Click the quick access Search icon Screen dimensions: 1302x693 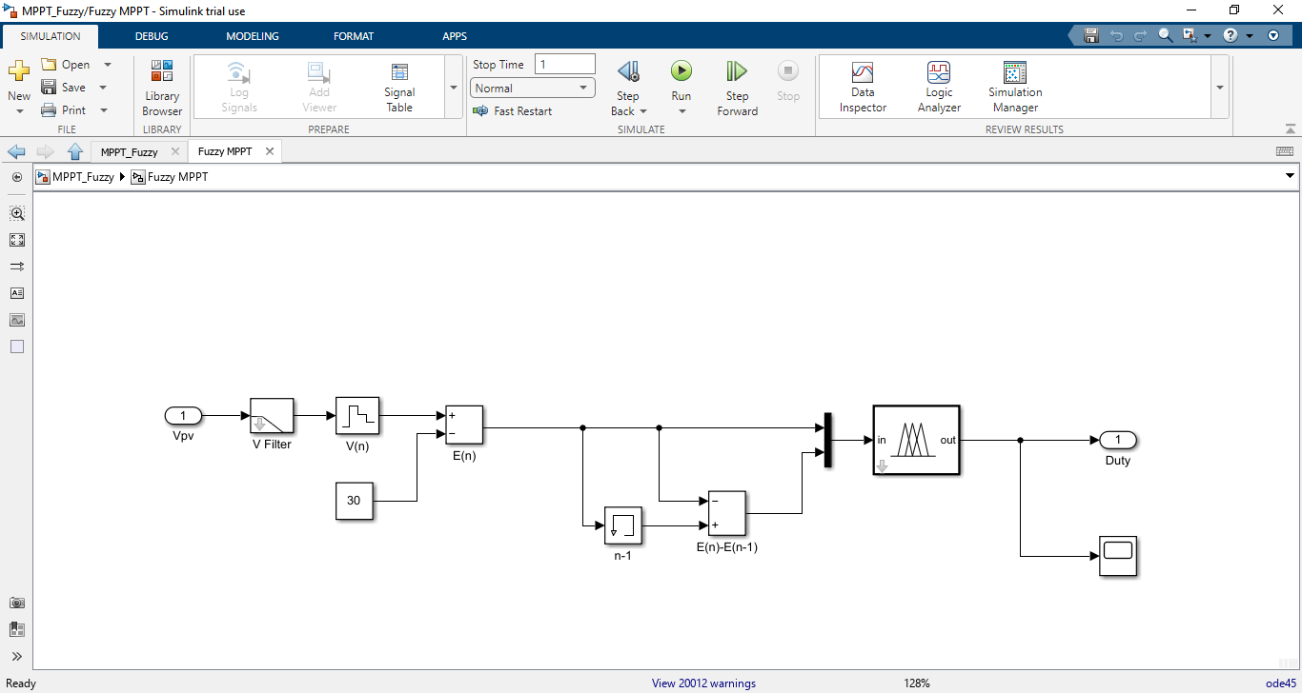[1165, 35]
